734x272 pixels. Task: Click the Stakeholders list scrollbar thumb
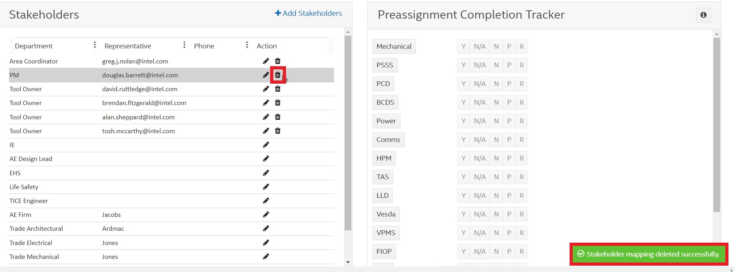pyautogui.click(x=348, y=133)
